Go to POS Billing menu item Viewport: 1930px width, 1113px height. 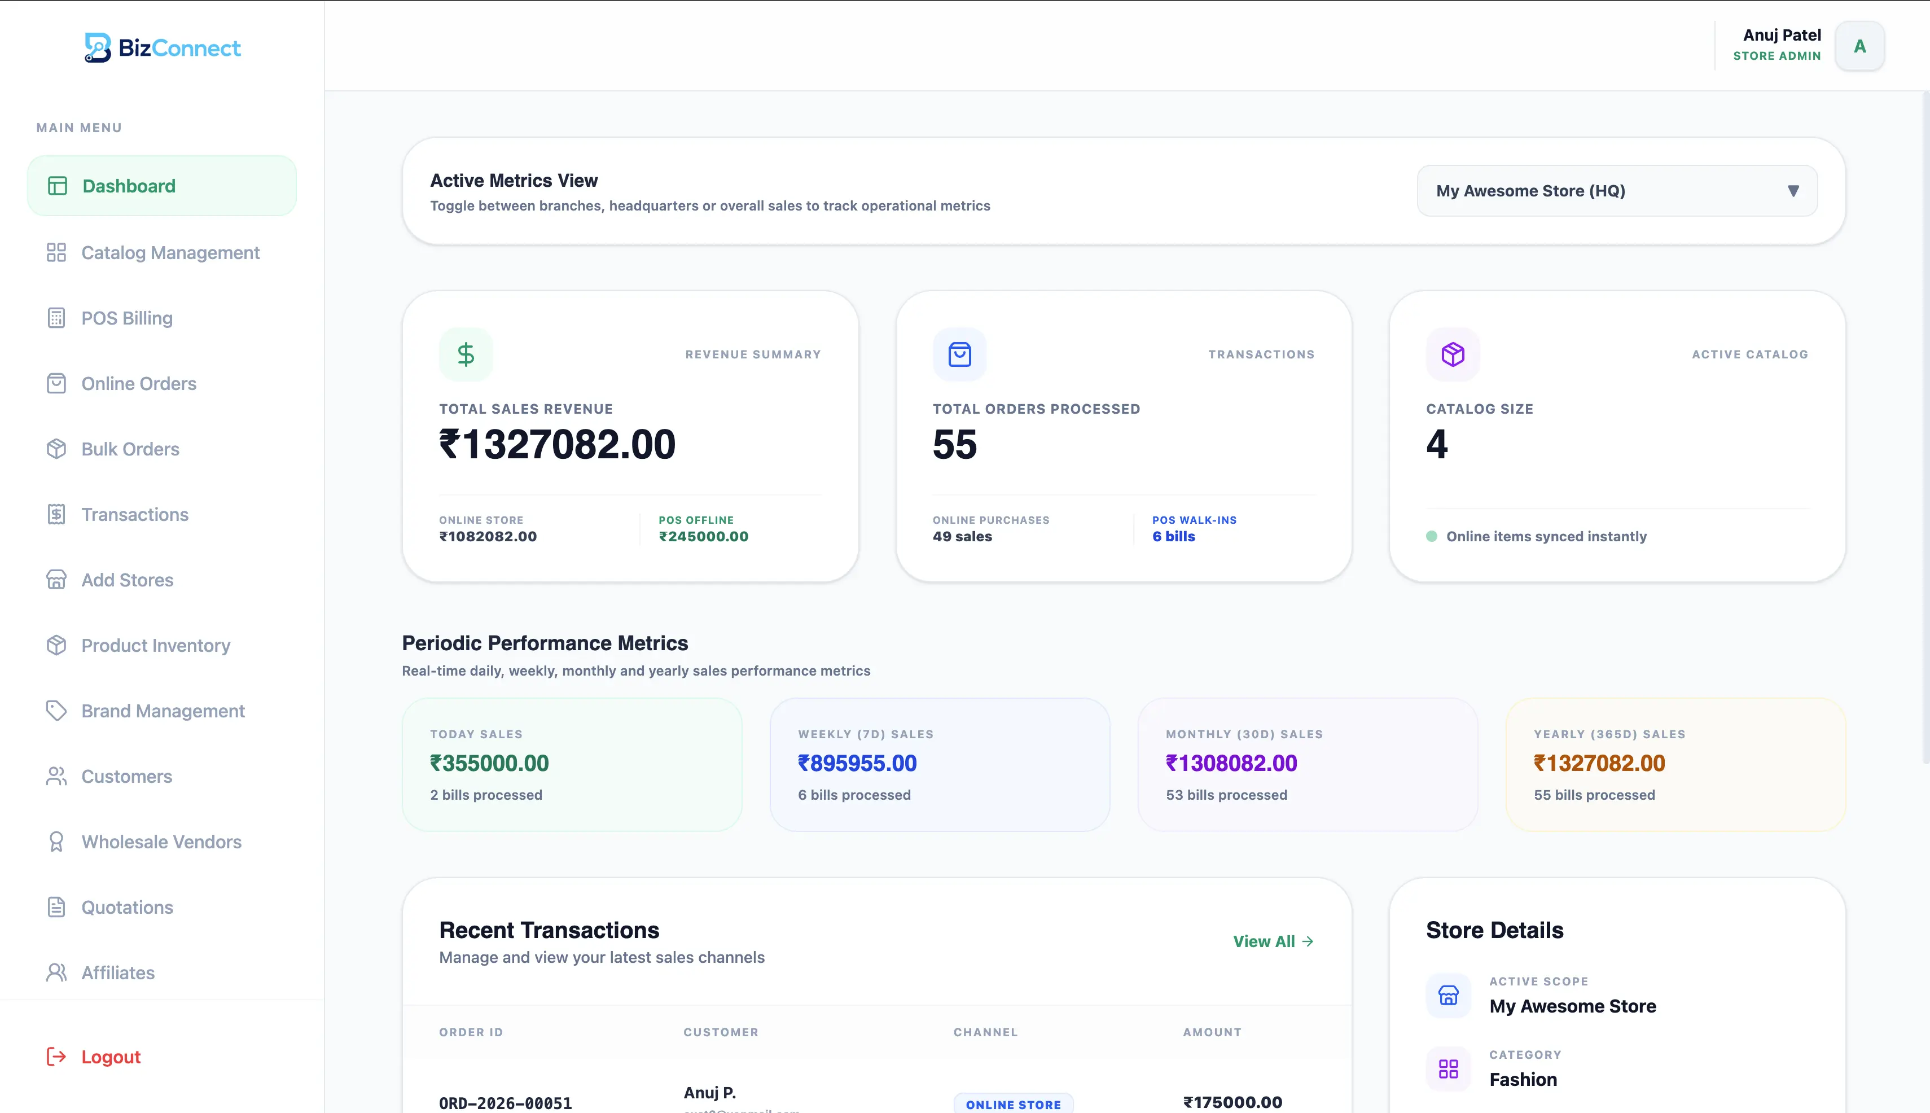coord(162,318)
